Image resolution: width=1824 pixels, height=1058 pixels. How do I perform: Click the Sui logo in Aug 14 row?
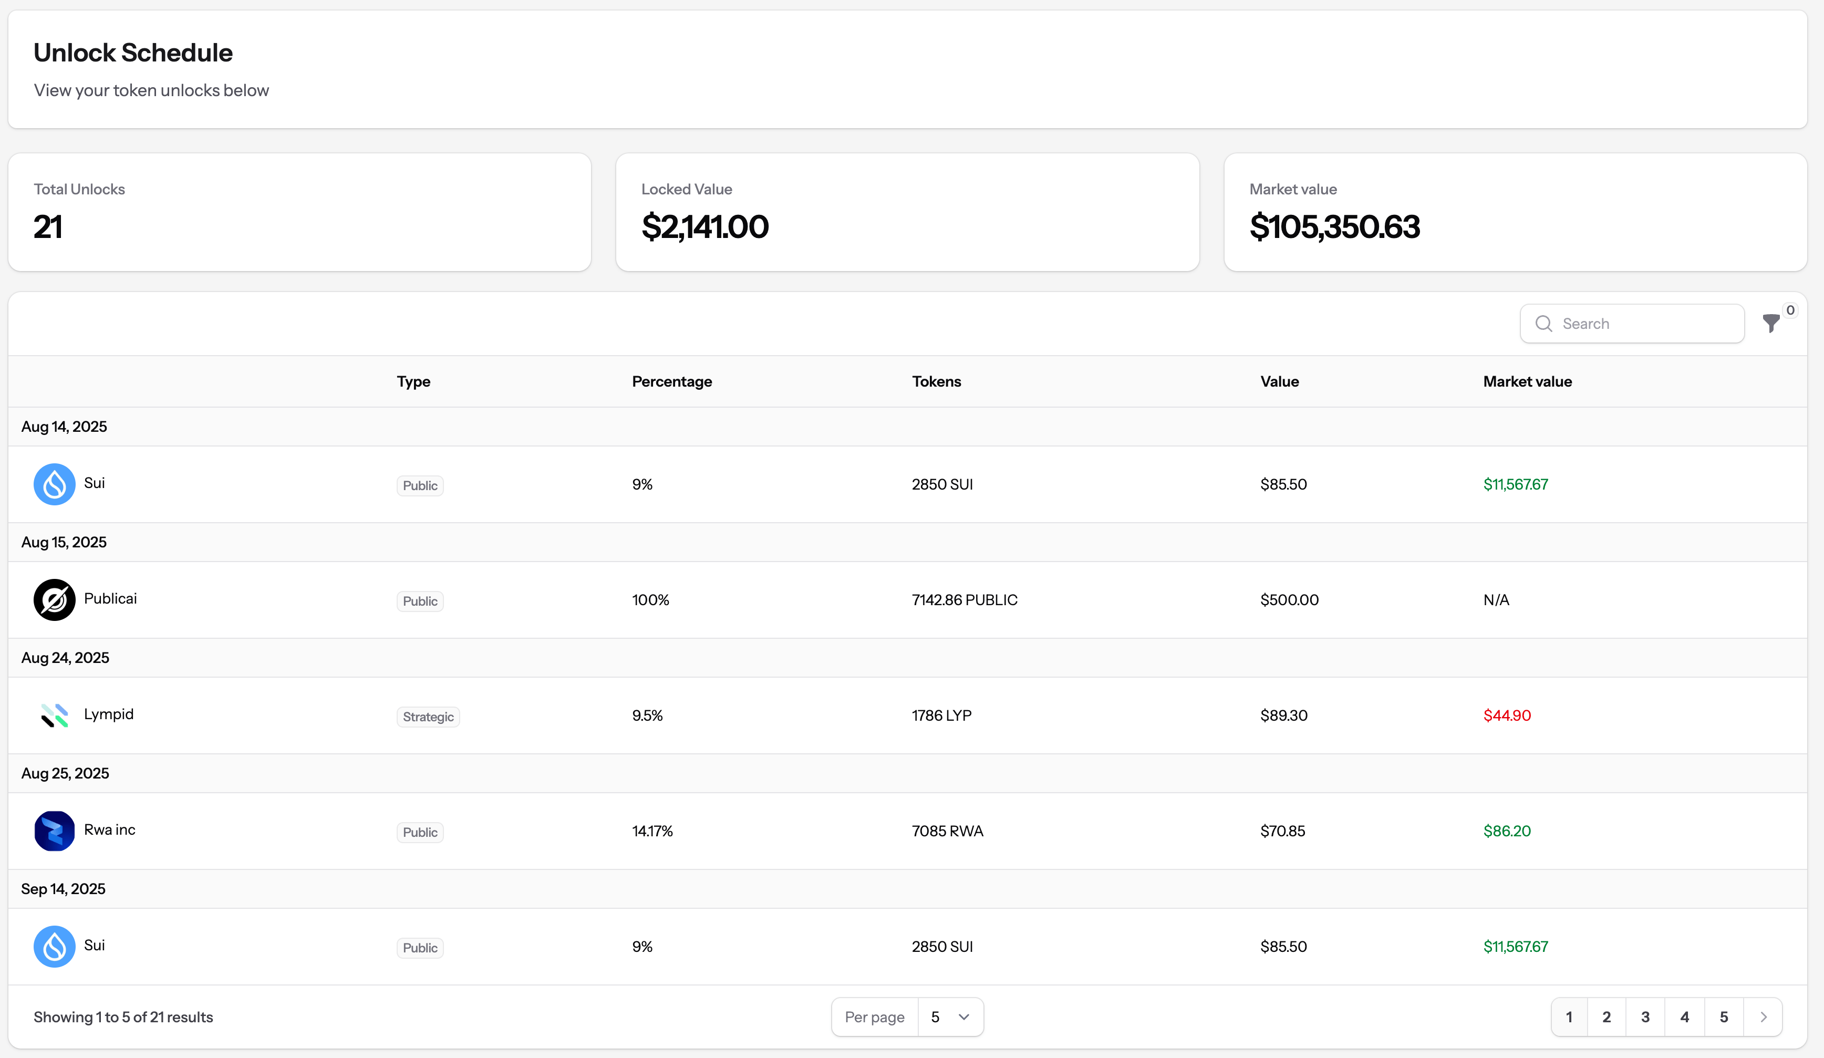(54, 484)
